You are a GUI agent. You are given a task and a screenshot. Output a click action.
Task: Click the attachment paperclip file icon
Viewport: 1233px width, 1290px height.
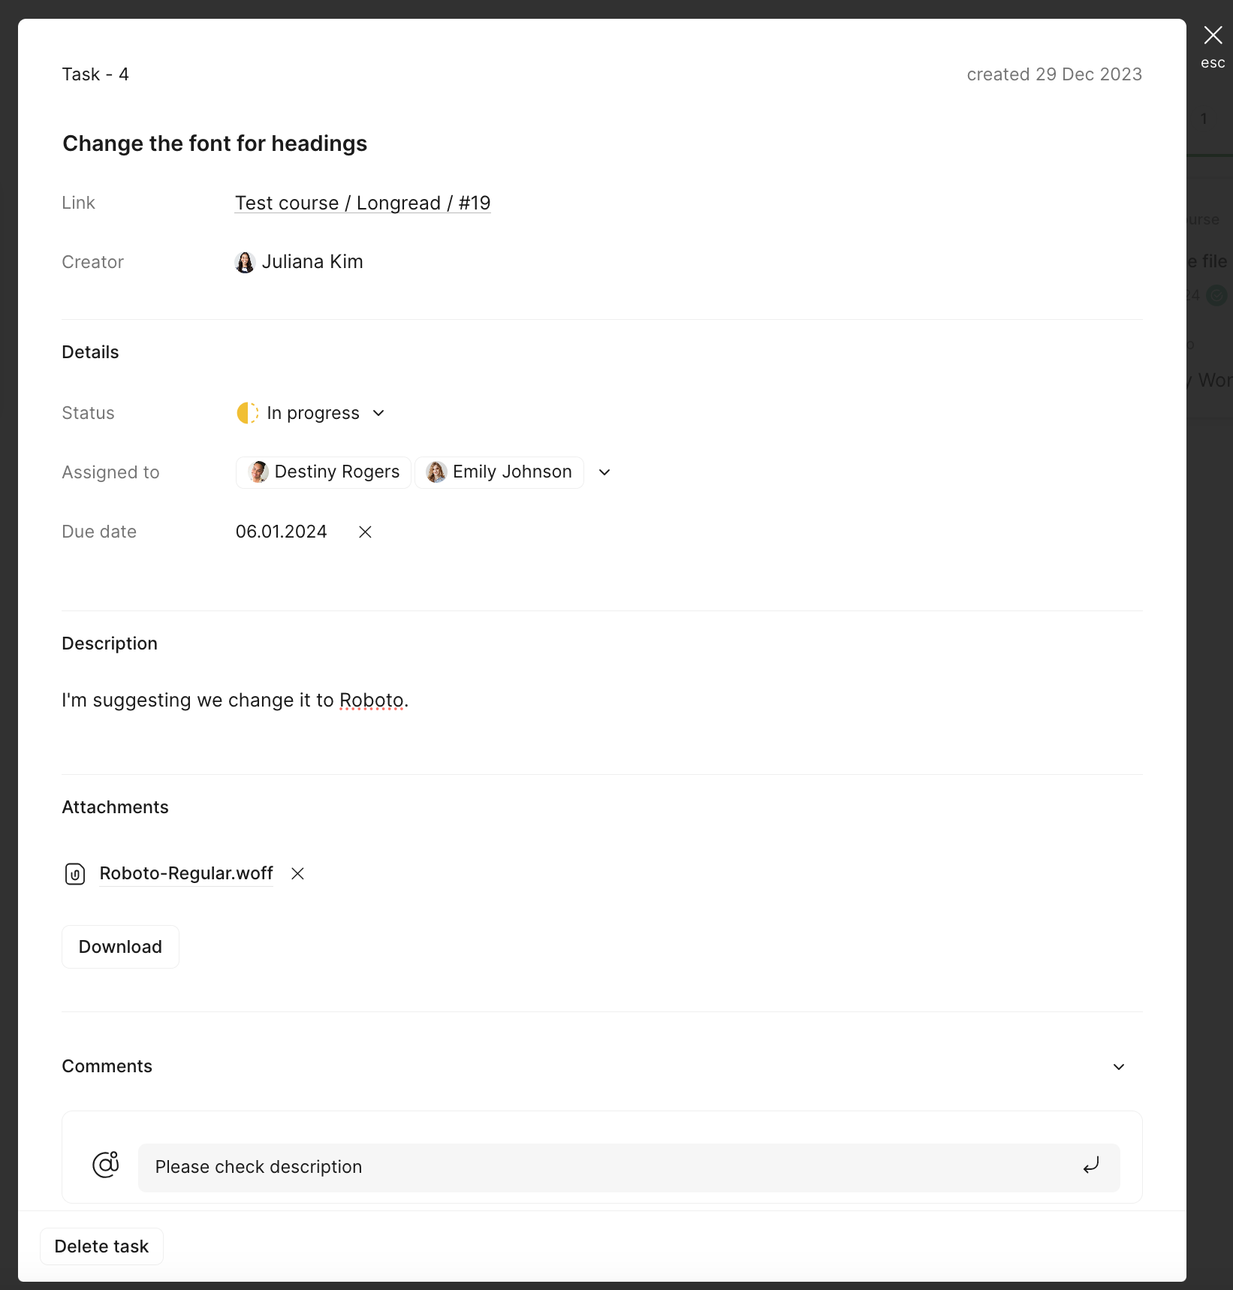pyautogui.click(x=75, y=874)
